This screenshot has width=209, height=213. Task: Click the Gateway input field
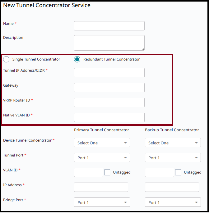click(109, 88)
